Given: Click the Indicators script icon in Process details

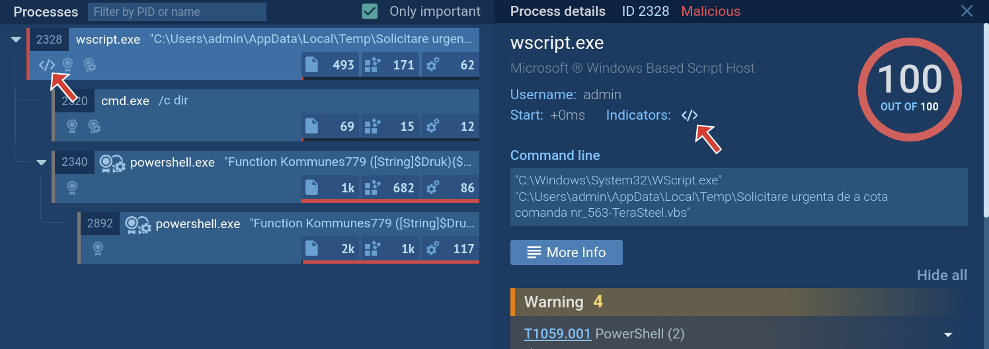Looking at the screenshot, I should pyautogui.click(x=689, y=115).
